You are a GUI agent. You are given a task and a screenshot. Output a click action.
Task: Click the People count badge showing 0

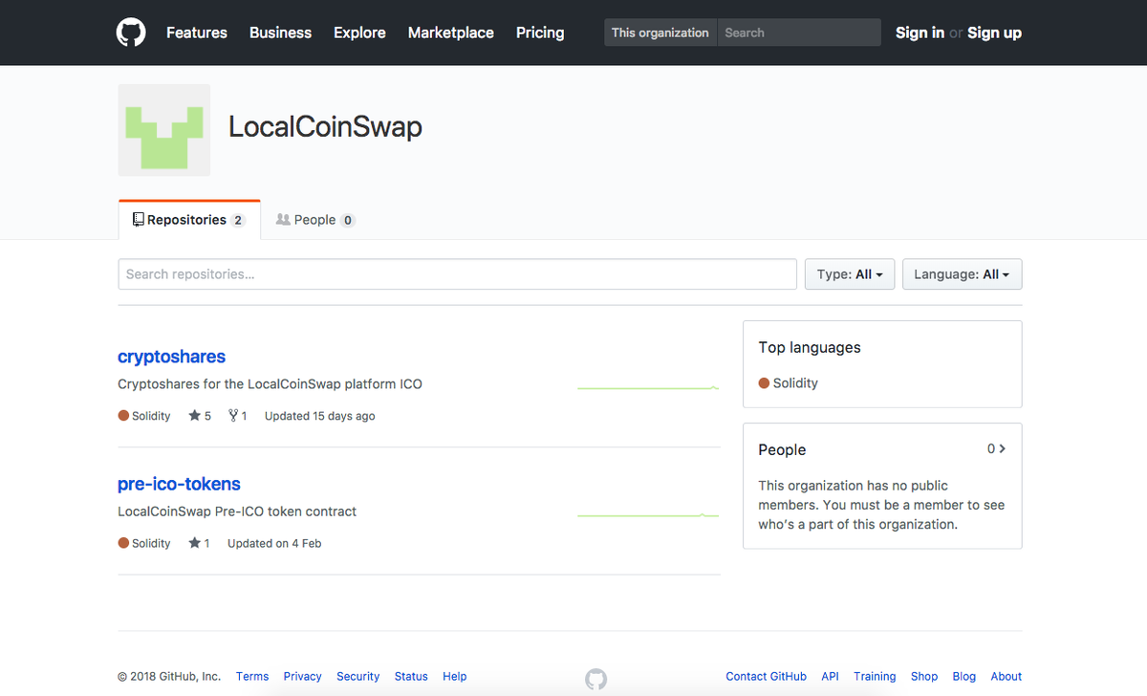(x=348, y=220)
